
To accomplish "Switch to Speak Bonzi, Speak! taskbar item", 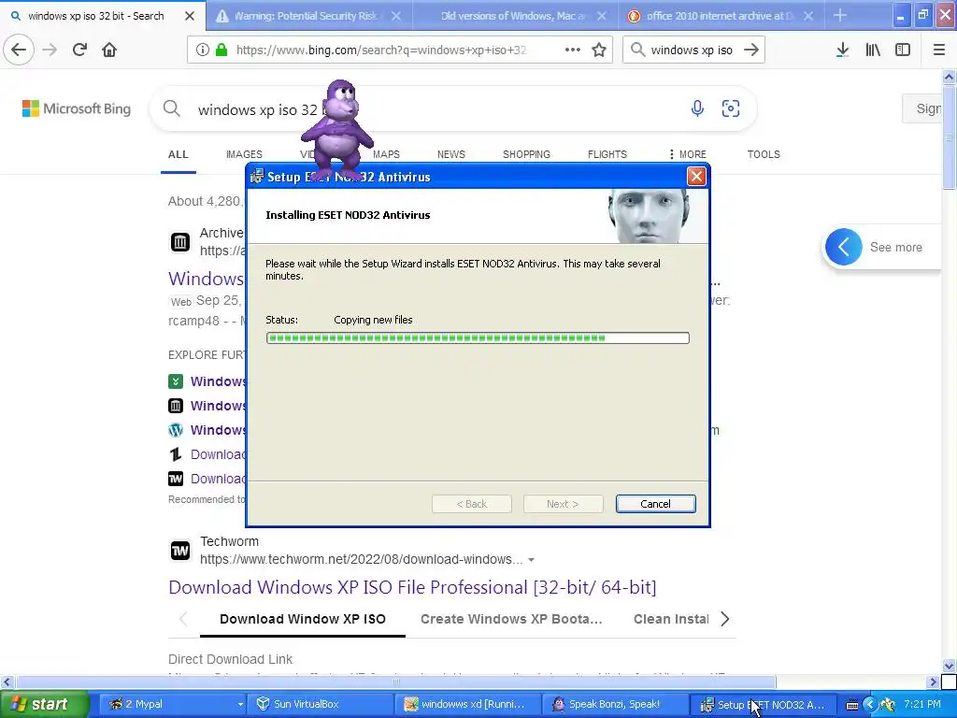I will pyautogui.click(x=615, y=705).
